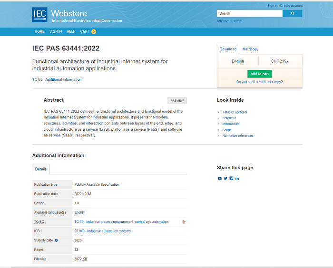Screen dimensions: 333x268
Task: Click the File size value 3072 KB
Action: tap(81, 259)
